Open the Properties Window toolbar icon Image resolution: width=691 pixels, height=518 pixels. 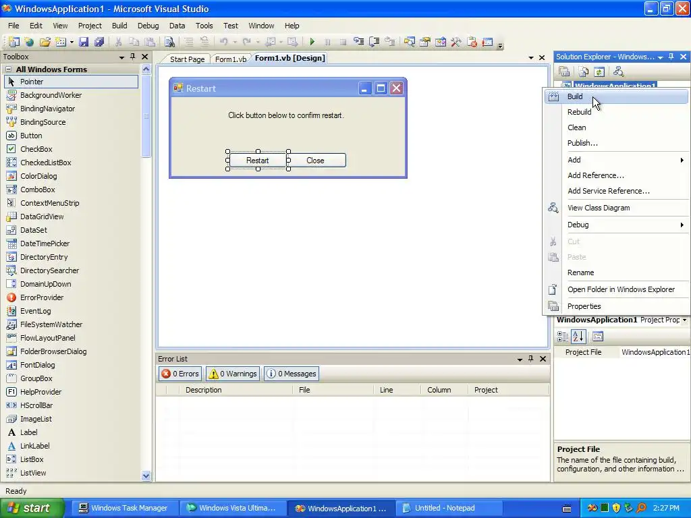point(425,42)
